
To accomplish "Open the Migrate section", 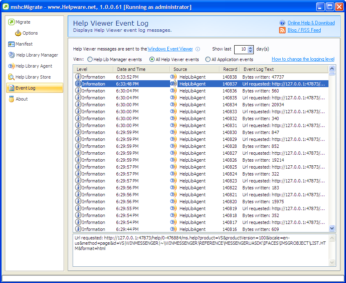I will pos(22,22).
